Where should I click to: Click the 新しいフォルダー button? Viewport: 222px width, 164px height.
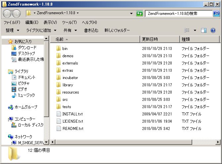[117, 30]
